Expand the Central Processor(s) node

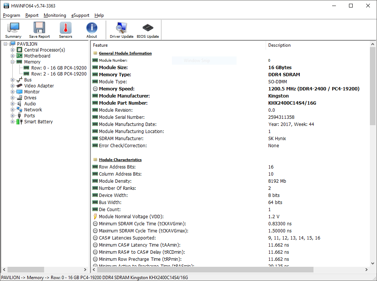[x=13, y=50]
